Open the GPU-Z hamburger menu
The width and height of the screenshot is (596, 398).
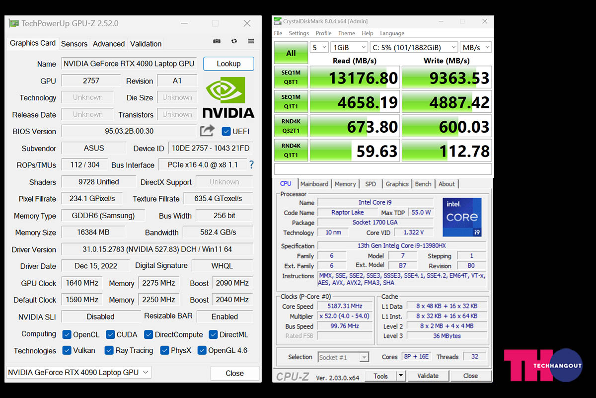251,41
